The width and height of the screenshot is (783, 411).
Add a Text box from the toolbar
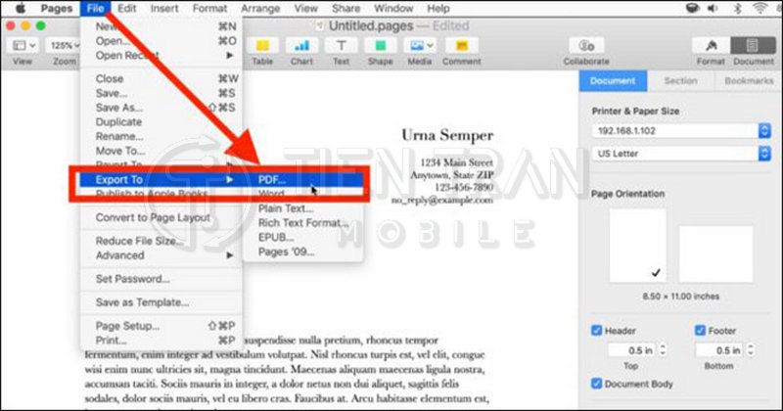[341, 46]
